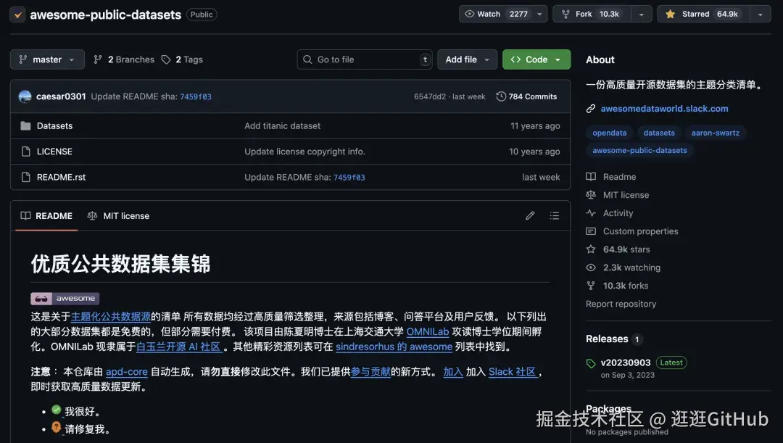Select the README tab

pos(46,215)
